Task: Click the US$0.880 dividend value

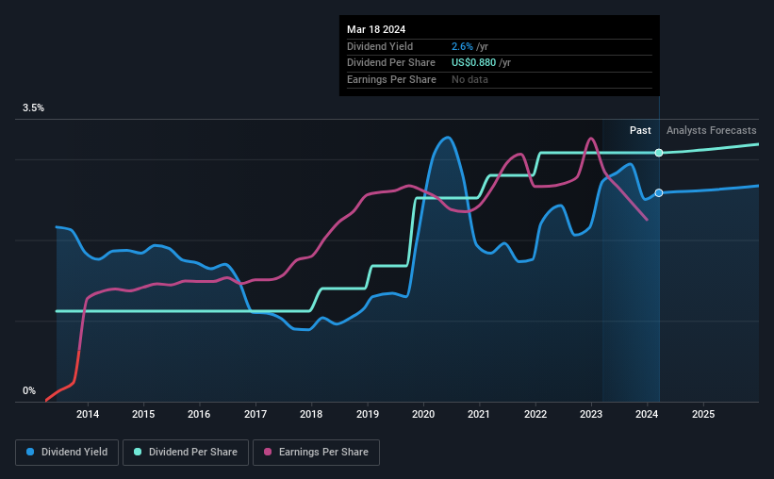Action: click(473, 63)
